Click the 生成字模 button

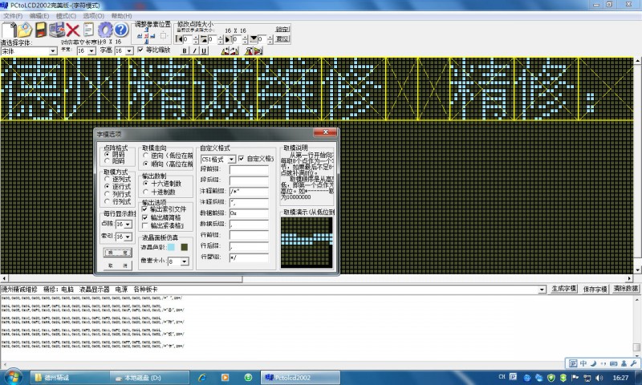tap(563, 289)
